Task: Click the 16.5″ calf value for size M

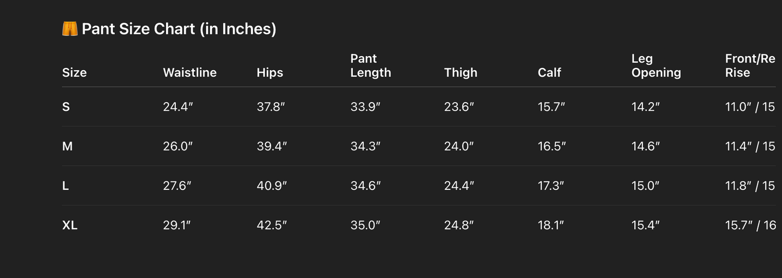Action: (552, 146)
